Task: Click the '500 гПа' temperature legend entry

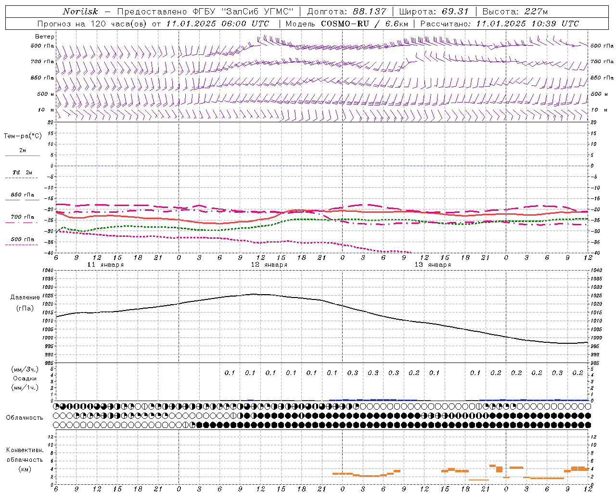Action: pos(23,239)
